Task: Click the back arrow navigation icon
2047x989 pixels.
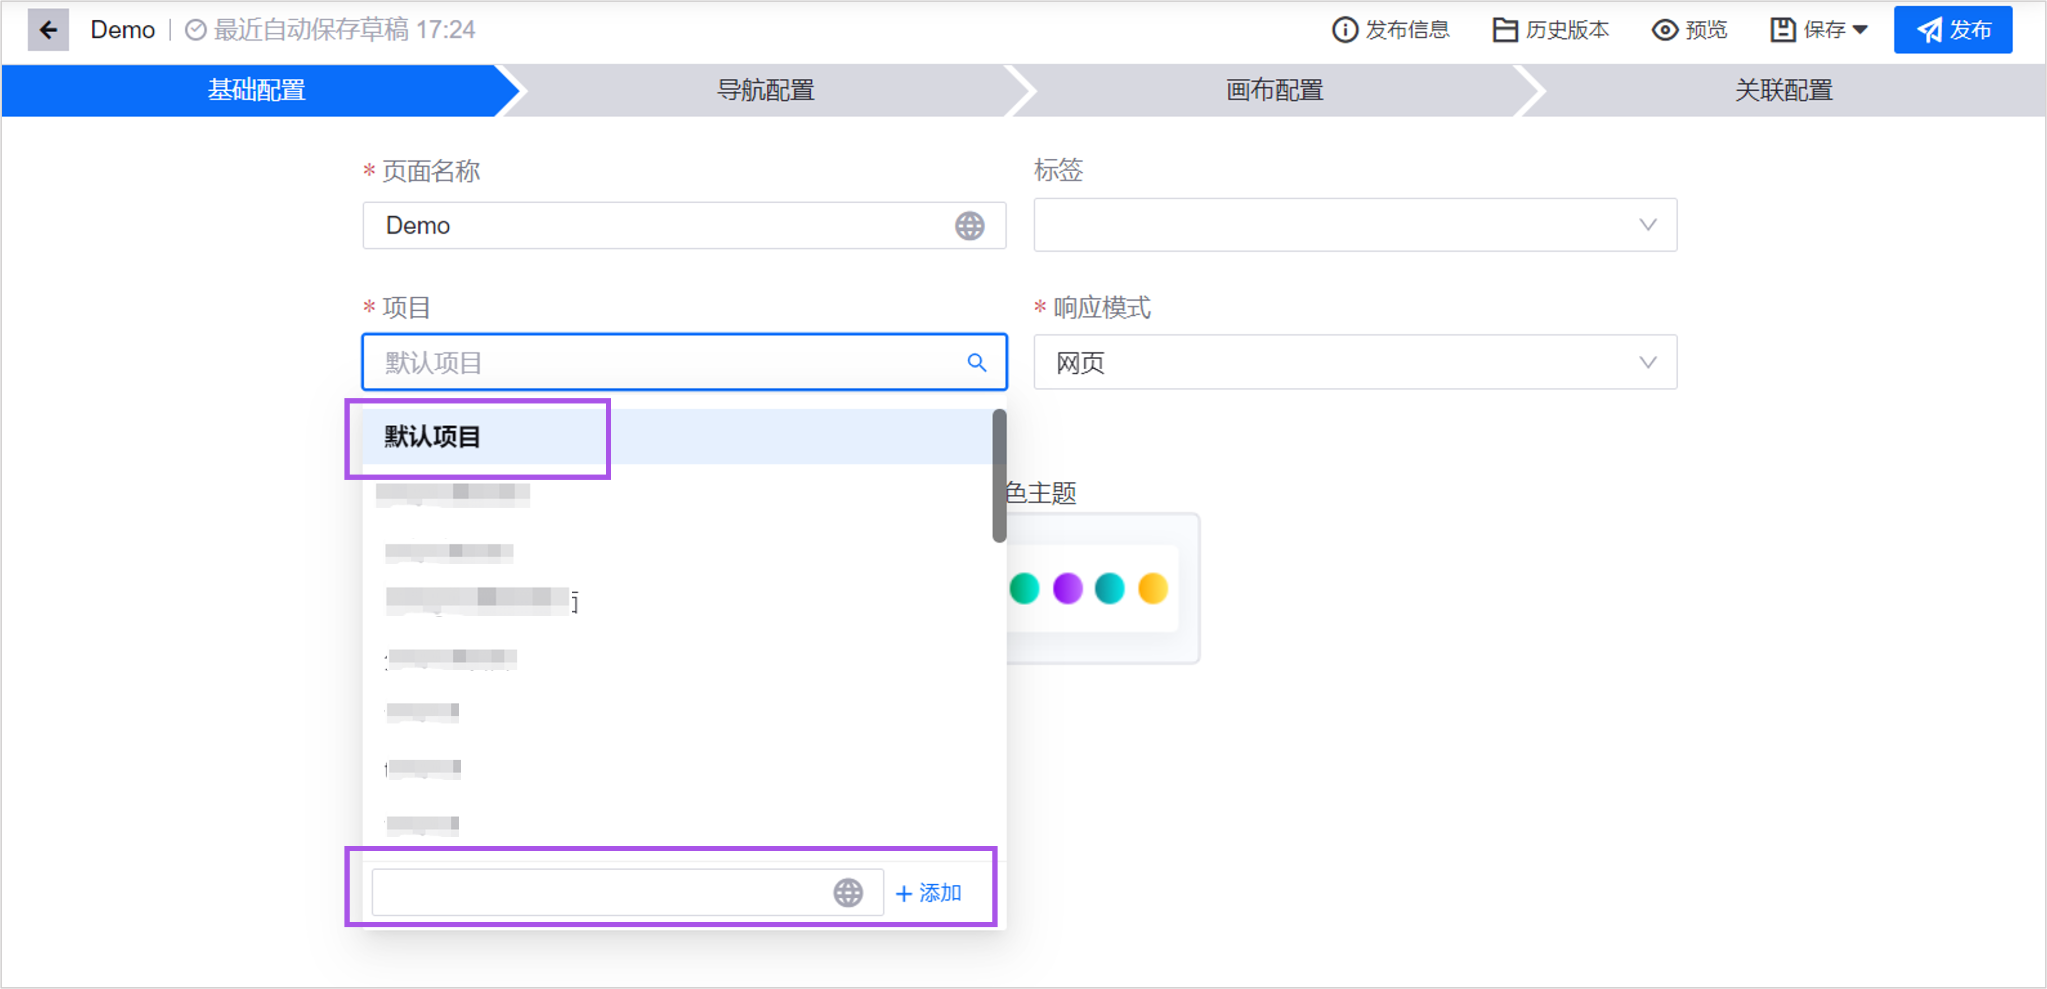Action: coord(47,29)
